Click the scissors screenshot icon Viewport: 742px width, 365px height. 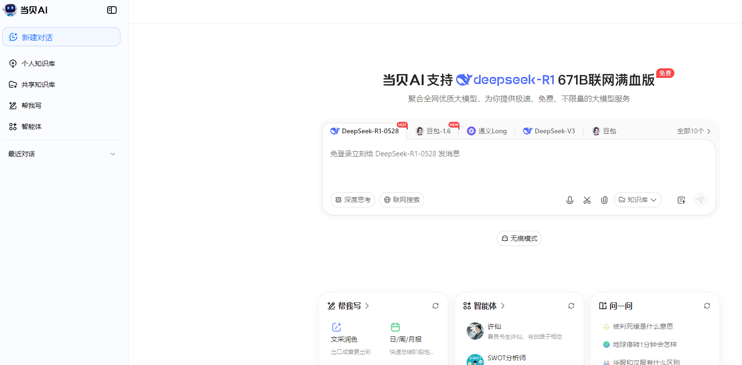[587, 200]
